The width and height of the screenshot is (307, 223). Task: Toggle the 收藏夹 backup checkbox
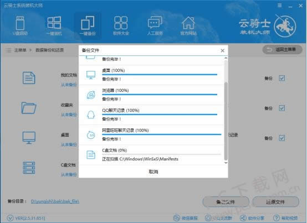(282, 108)
